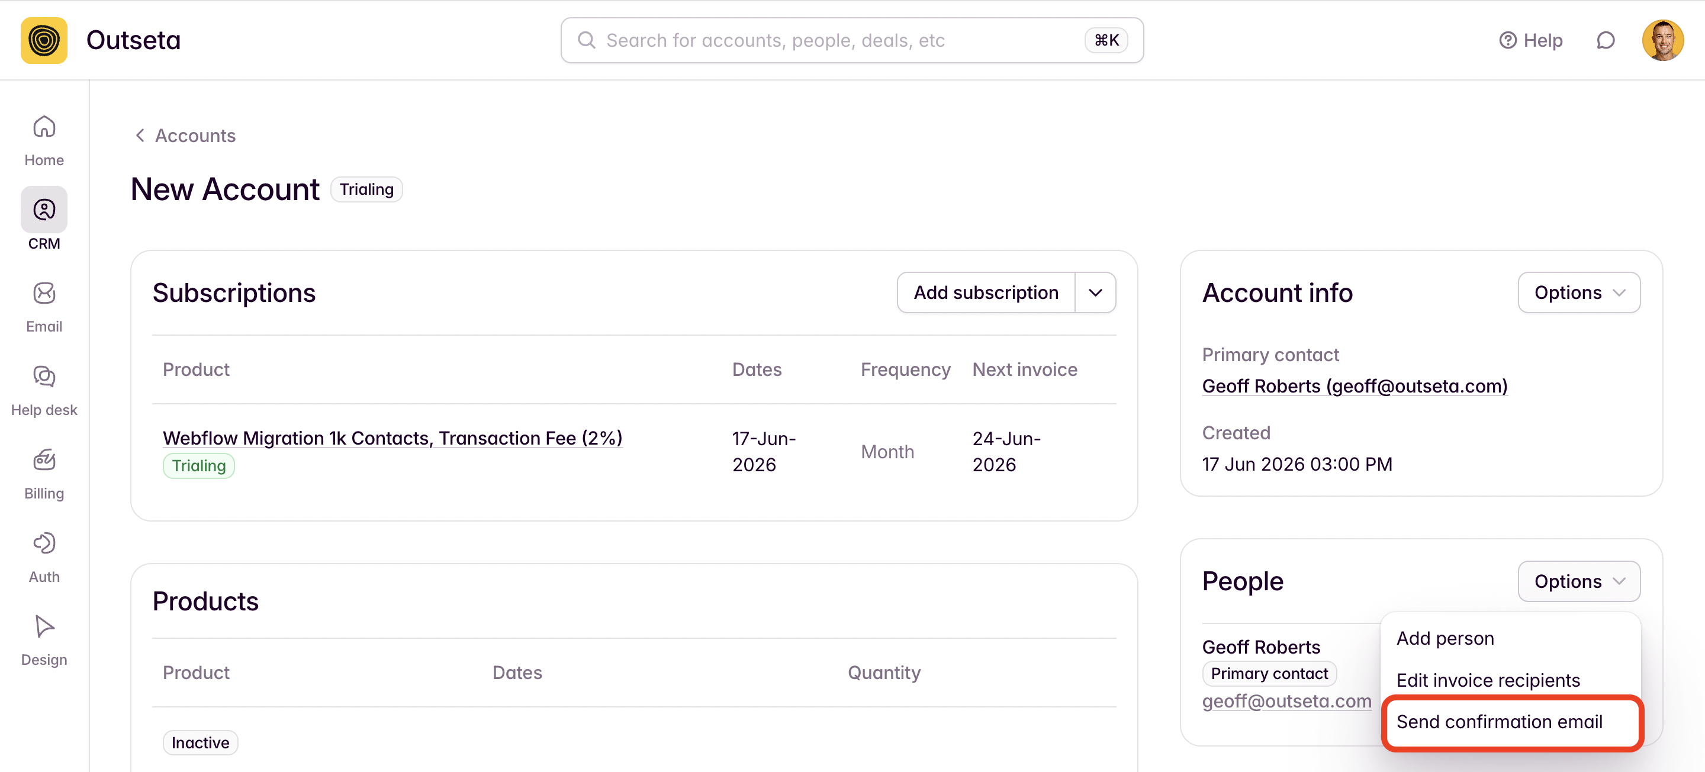Viewport: 1705px width, 772px height.
Task: Open the Auth section icon
Action: 44,543
